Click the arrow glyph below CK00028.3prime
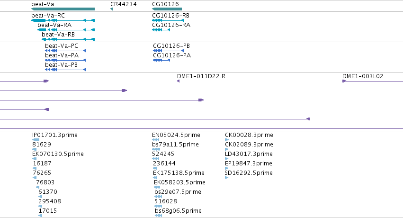 (x=227, y=140)
